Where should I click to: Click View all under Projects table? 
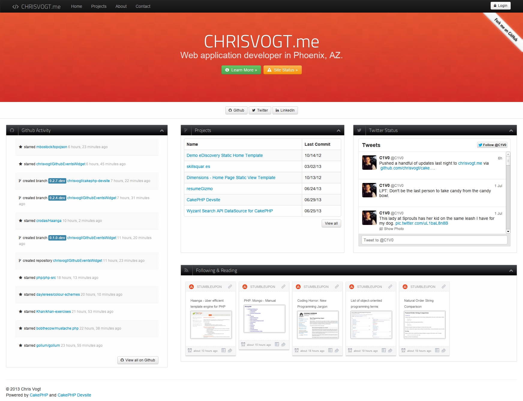331,223
